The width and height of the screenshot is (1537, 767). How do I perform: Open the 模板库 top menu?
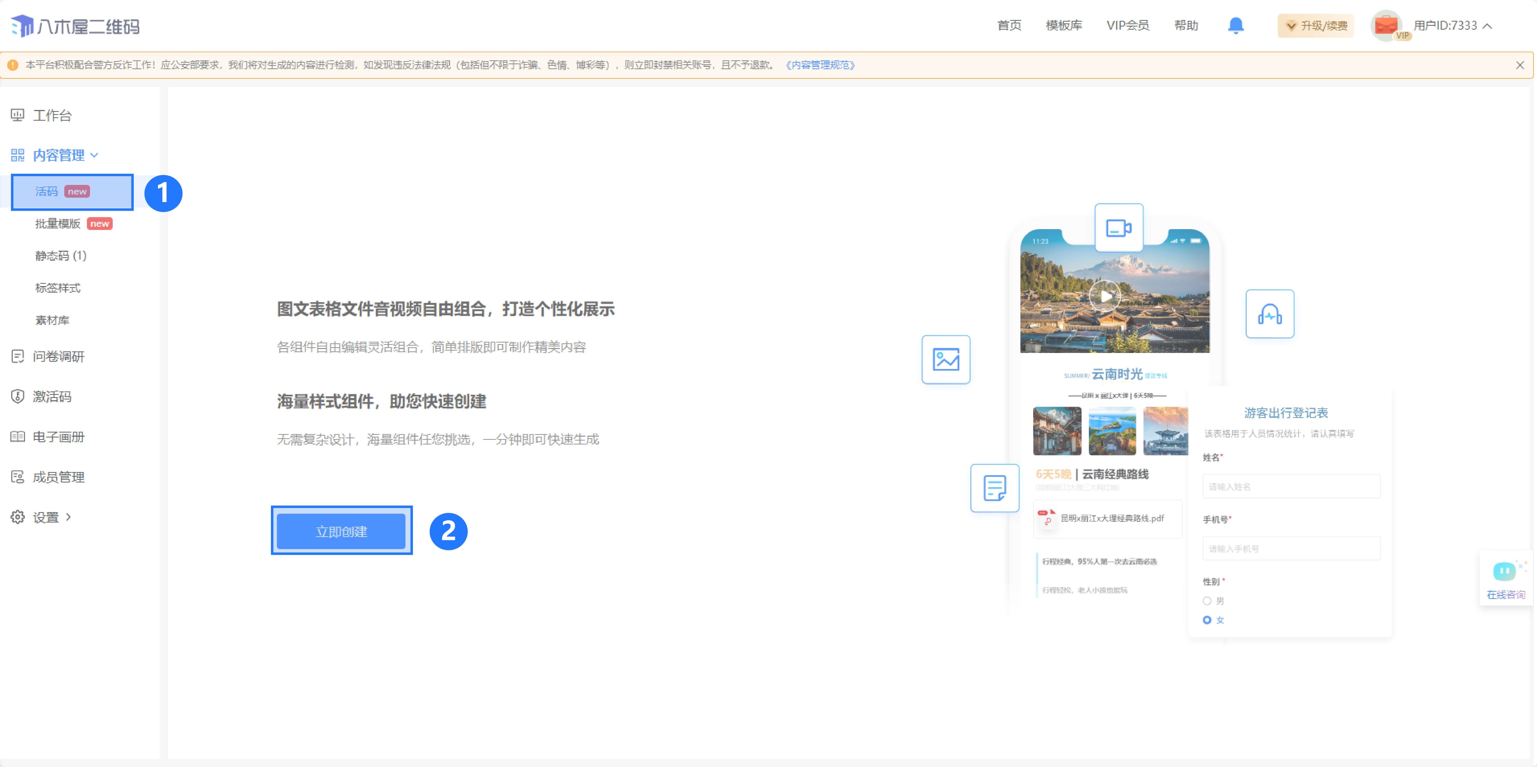tap(1063, 25)
